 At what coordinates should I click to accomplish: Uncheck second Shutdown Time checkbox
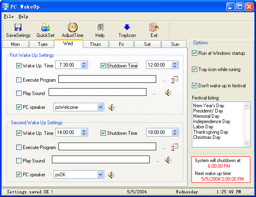coord(103,133)
